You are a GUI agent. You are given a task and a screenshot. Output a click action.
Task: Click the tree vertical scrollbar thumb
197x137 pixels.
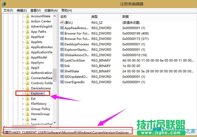point(55,75)
